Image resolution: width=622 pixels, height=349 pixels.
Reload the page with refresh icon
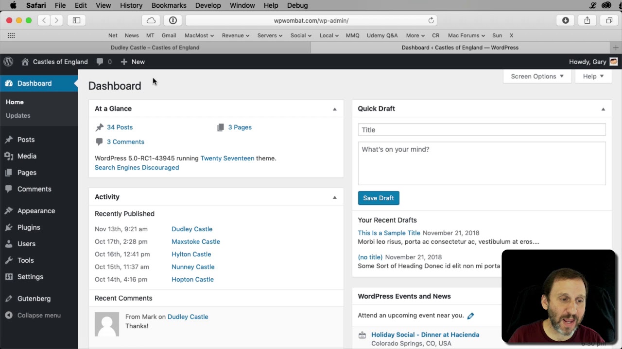431,20
